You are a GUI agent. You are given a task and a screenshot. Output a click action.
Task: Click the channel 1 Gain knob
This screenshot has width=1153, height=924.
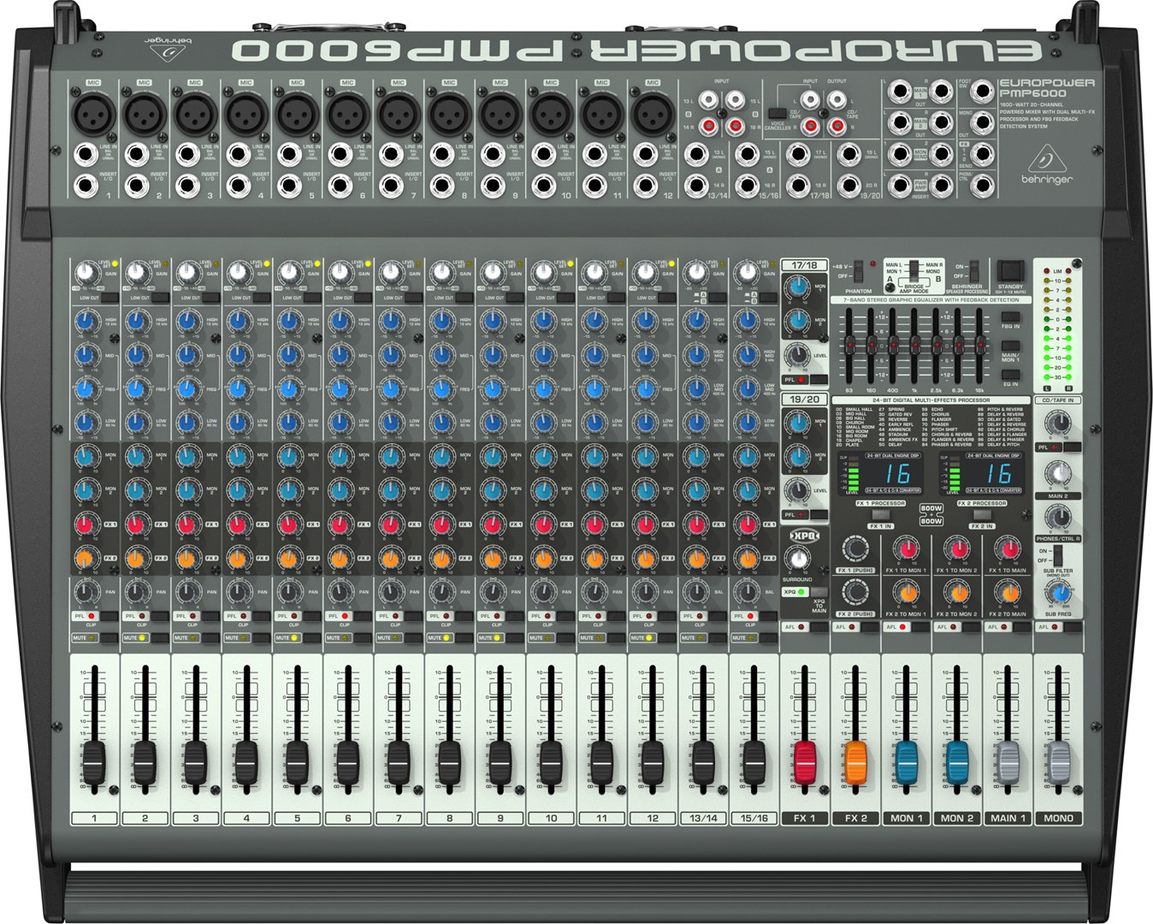pos(85,274)
